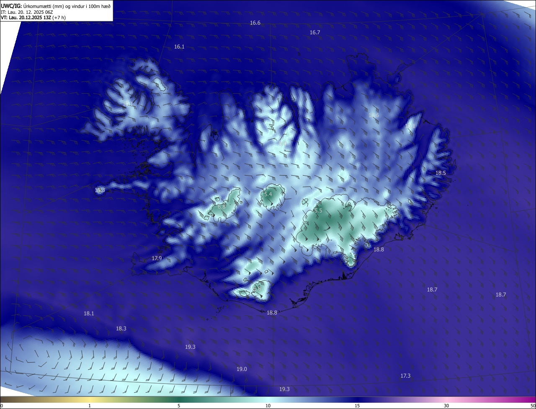Click the 19.0 value label
This screenshot has width=536, height=409.
(242, 369)
